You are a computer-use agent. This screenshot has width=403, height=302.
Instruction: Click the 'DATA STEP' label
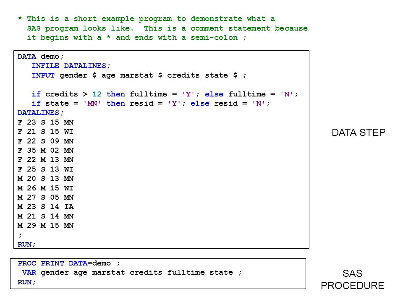pyautogui.click(x=359, y=133)
